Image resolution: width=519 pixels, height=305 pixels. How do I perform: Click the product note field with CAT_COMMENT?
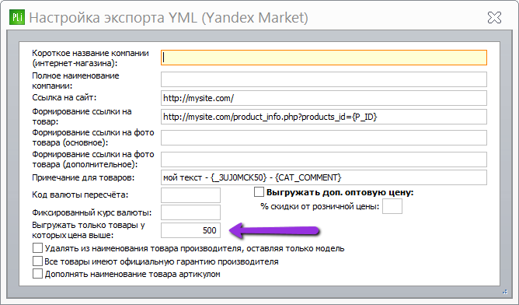(324, 177)
